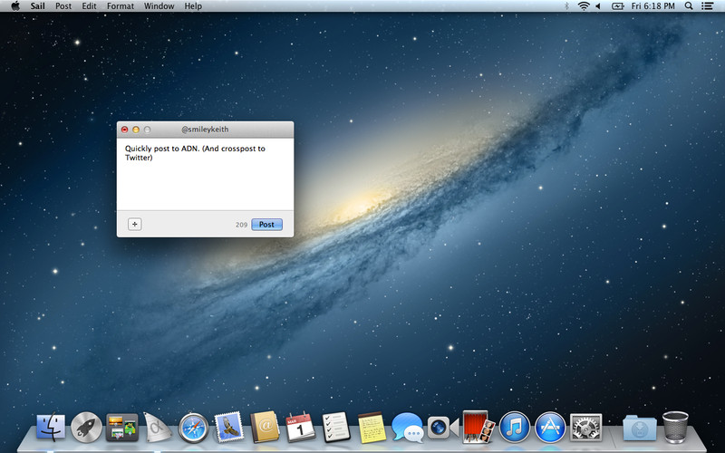The height and width of the screenshot is (453, 725).
Task: Open System Preferences gear in dock
Action: coord(586,427)
